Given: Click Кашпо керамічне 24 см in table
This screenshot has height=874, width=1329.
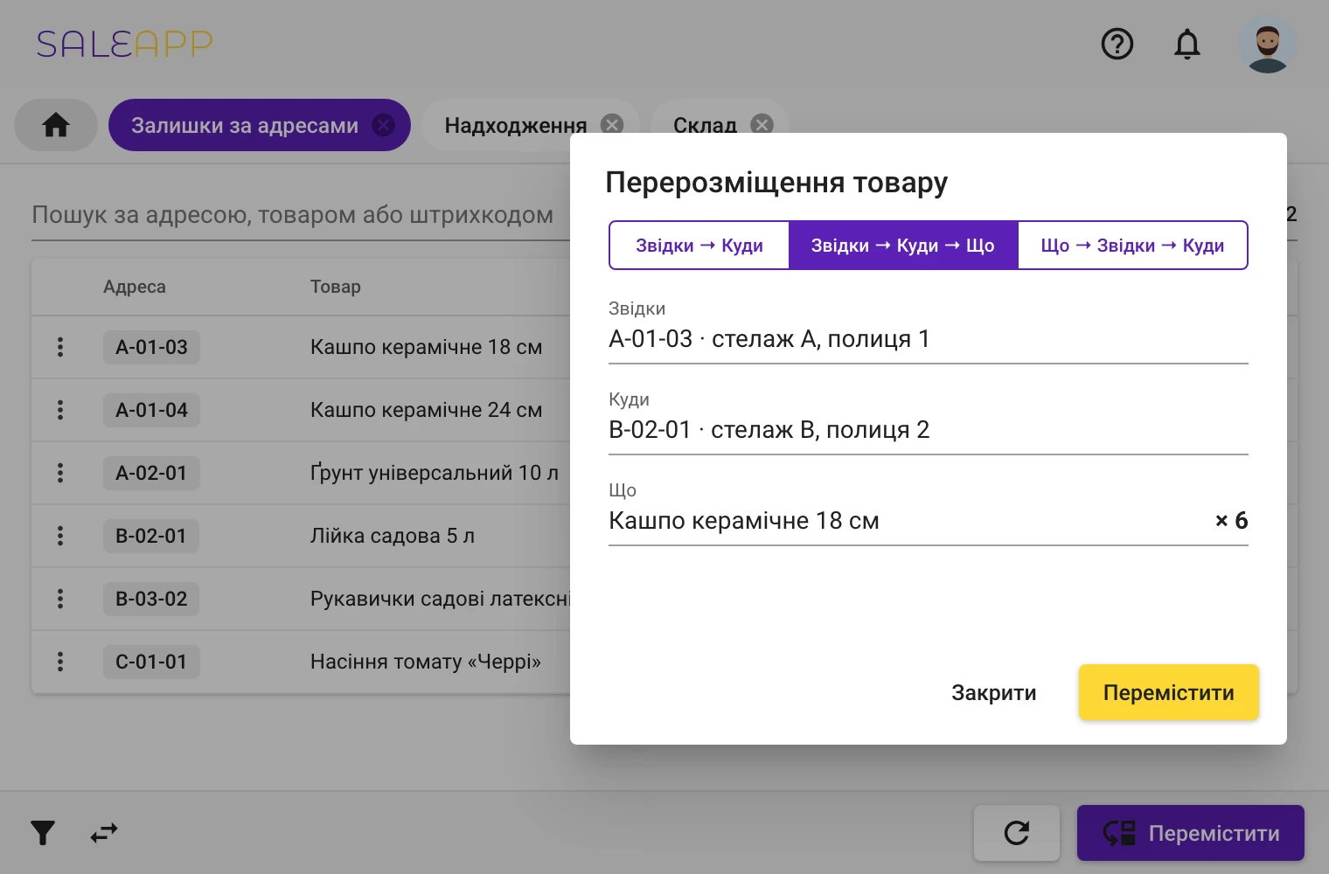Looking at the screenshot, I should [x=427, y=410].
